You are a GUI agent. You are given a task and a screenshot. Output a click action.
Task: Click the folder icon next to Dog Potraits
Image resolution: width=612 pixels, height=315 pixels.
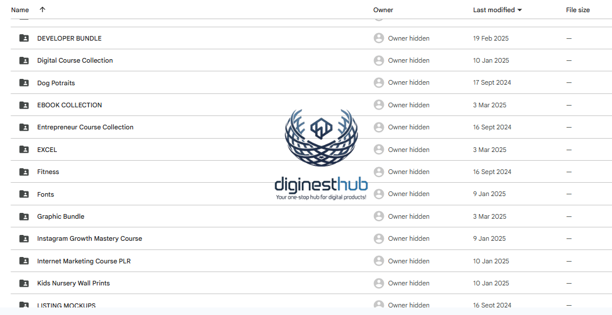[24, 83]
